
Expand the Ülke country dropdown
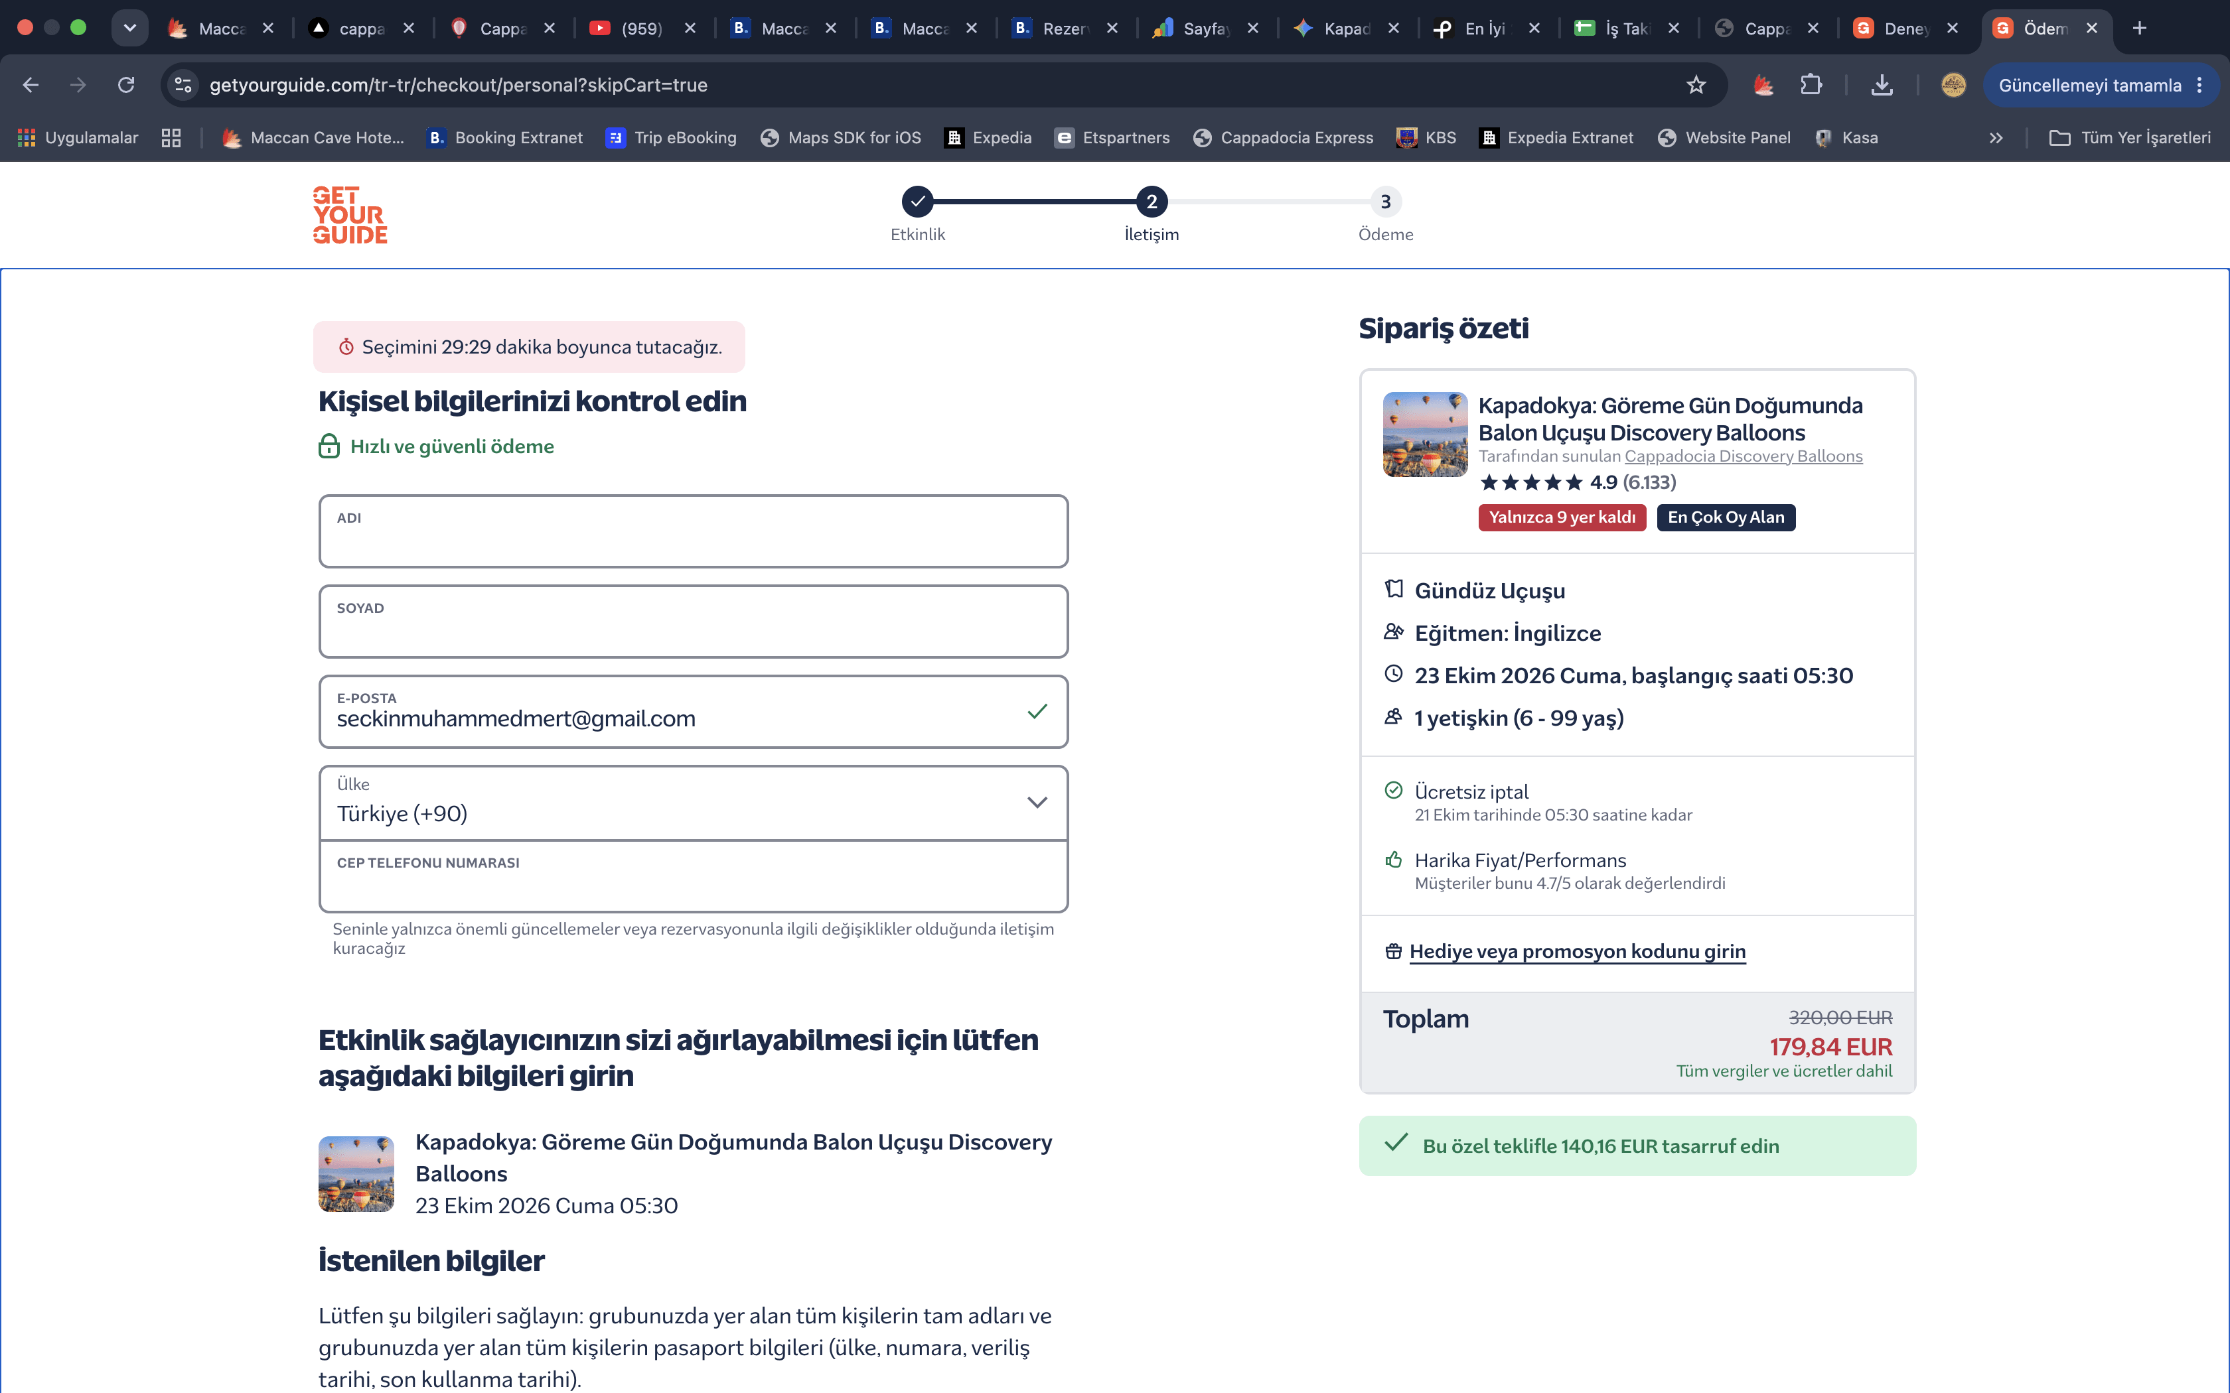tap(693, 803)
